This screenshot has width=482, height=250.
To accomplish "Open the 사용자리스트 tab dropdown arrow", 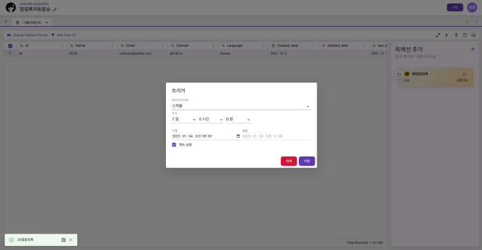I will click(47, 23).
